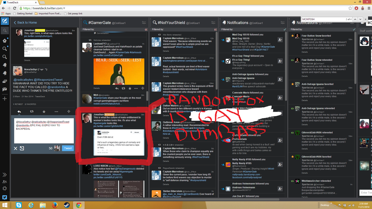372x209 pixels.
Task: Click Back to Home link
Action: pyautogui.click(x=25, y=23)
